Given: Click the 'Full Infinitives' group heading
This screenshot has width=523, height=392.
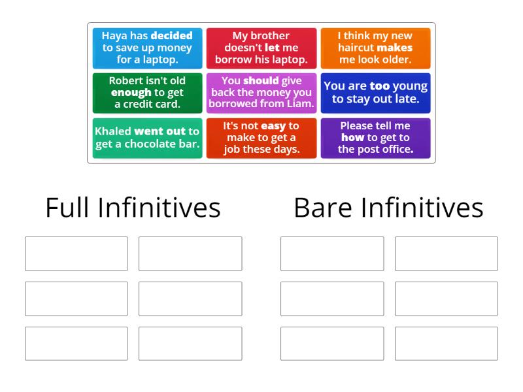Looking at the screenshot, I should pos(133,208).
